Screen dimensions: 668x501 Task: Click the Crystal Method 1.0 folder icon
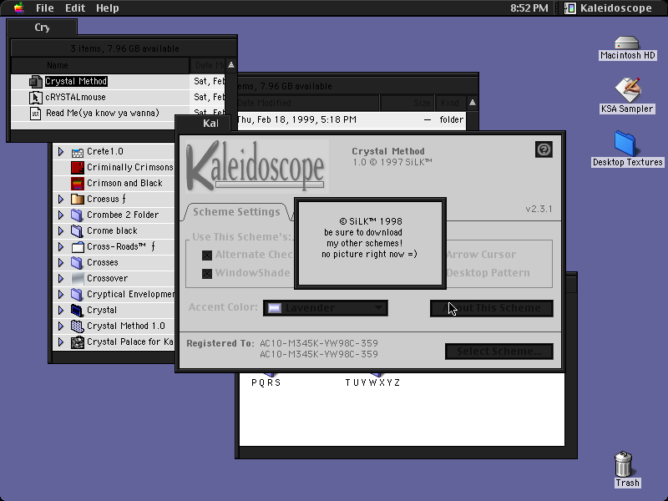pos(77,326)
